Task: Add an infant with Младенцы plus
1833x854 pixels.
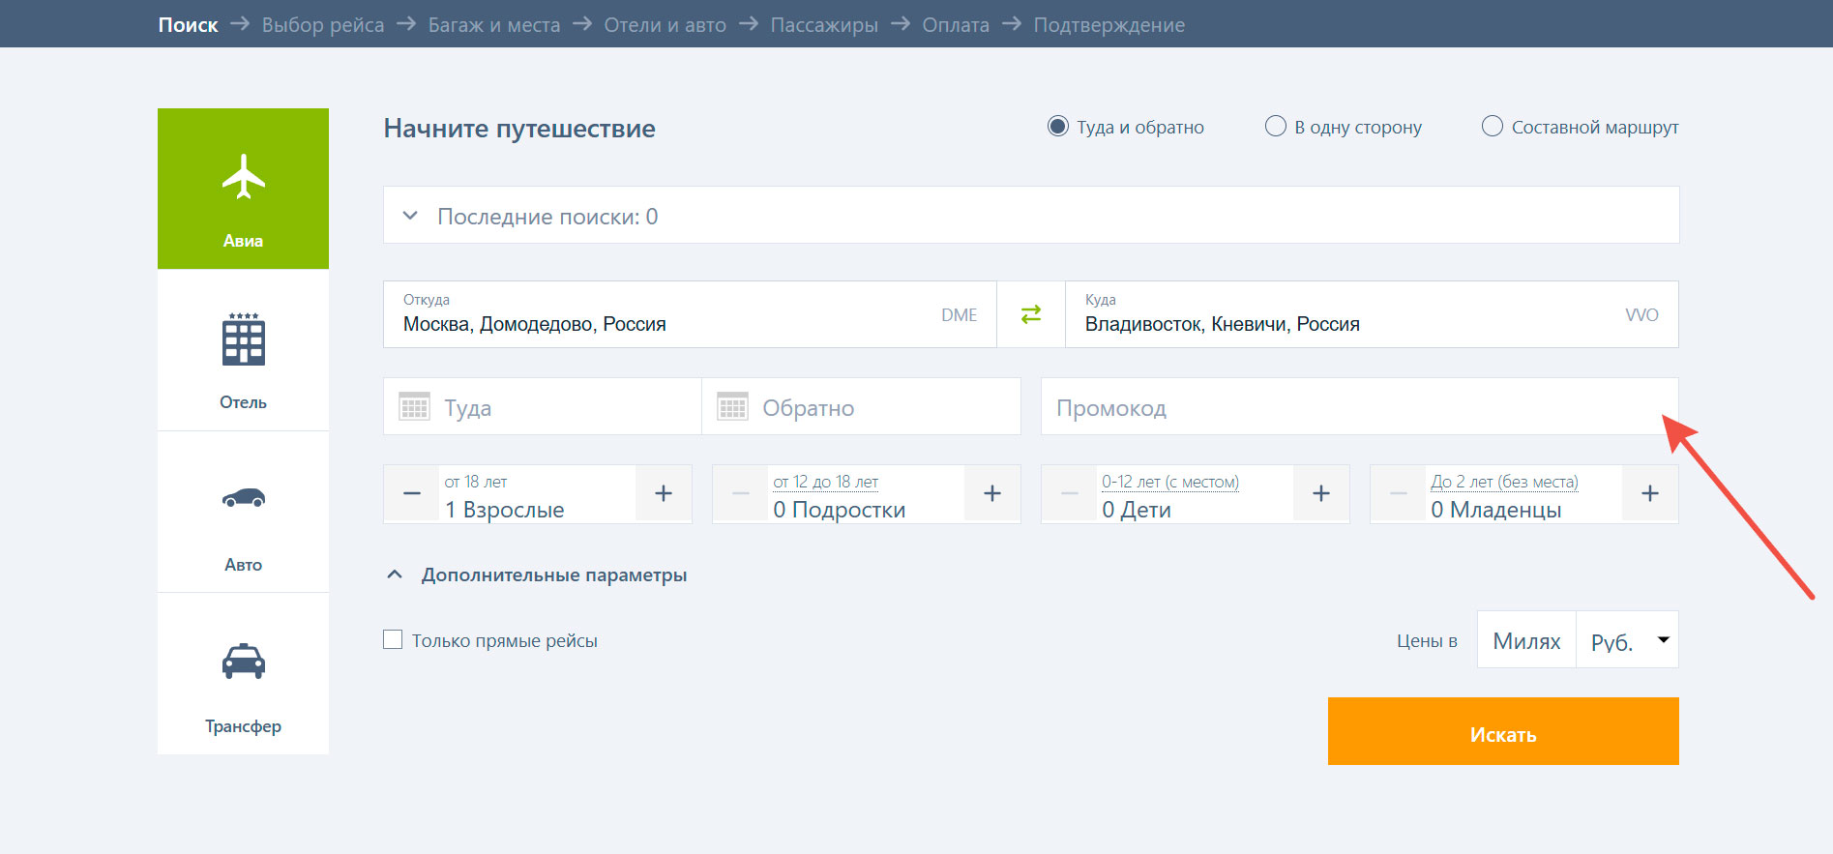Action: coord(1650,493)
